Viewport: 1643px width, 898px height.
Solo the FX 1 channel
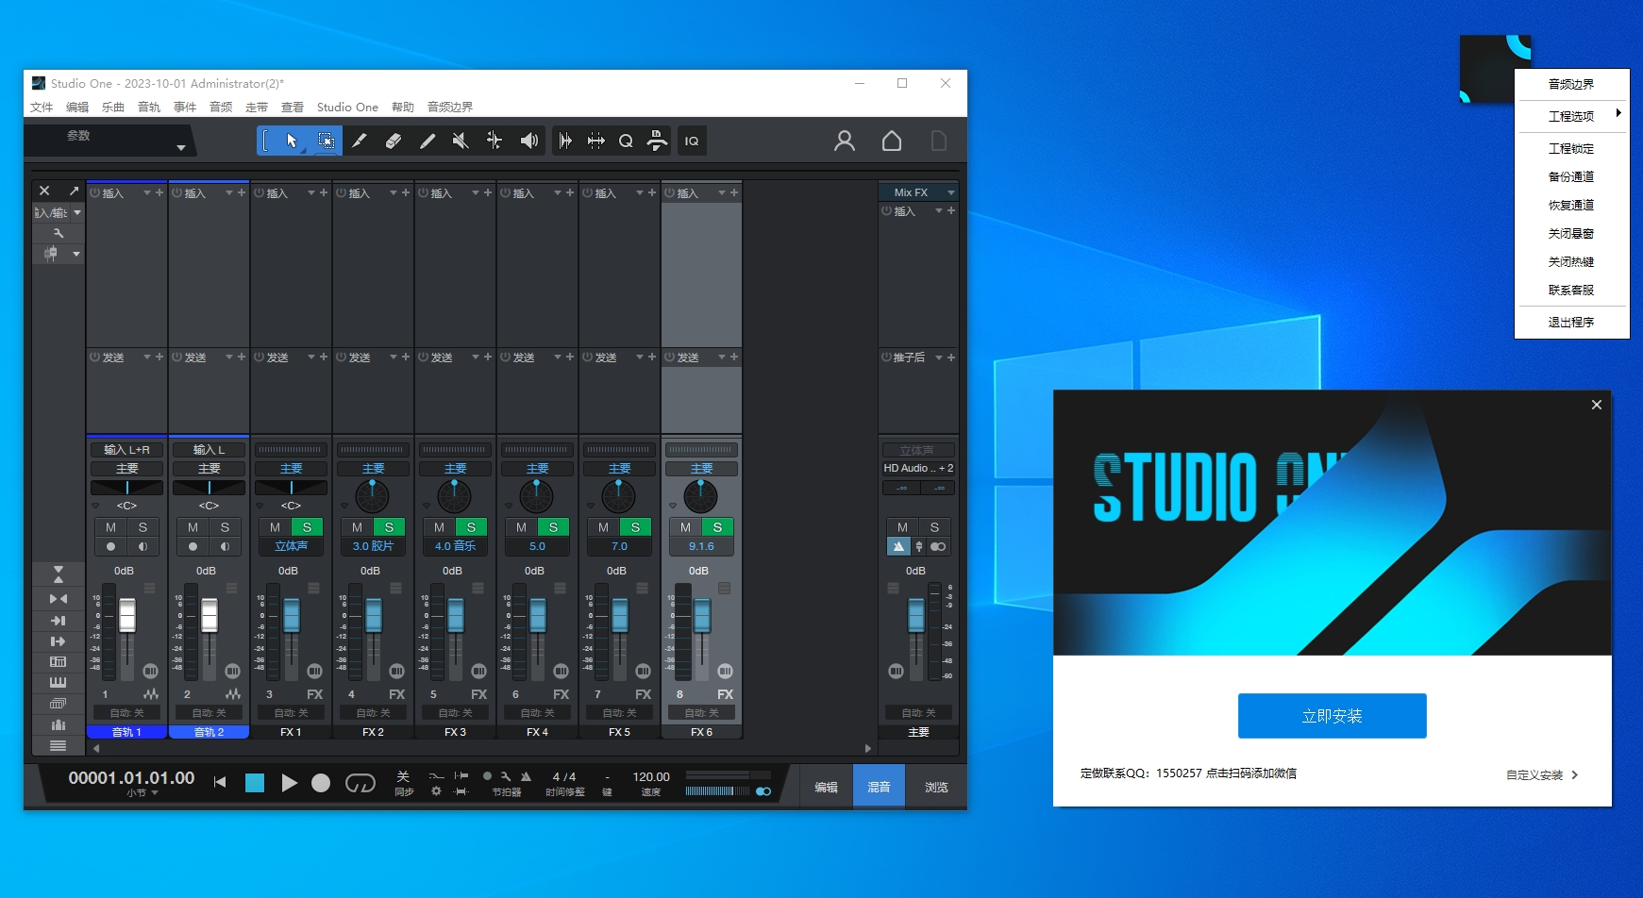[307, 527]
